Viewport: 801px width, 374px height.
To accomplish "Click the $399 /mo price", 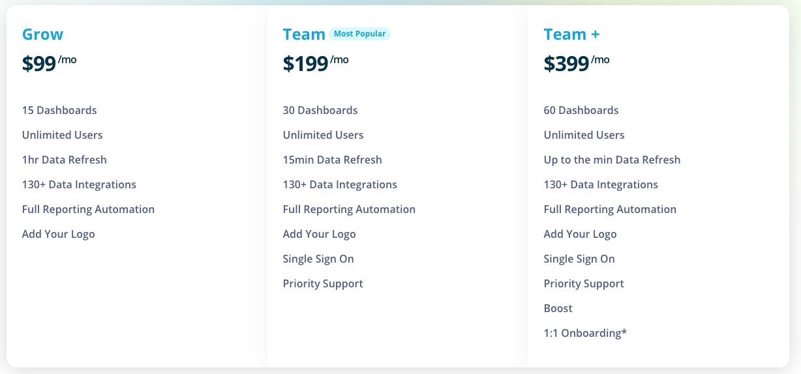I will [576, 63].
